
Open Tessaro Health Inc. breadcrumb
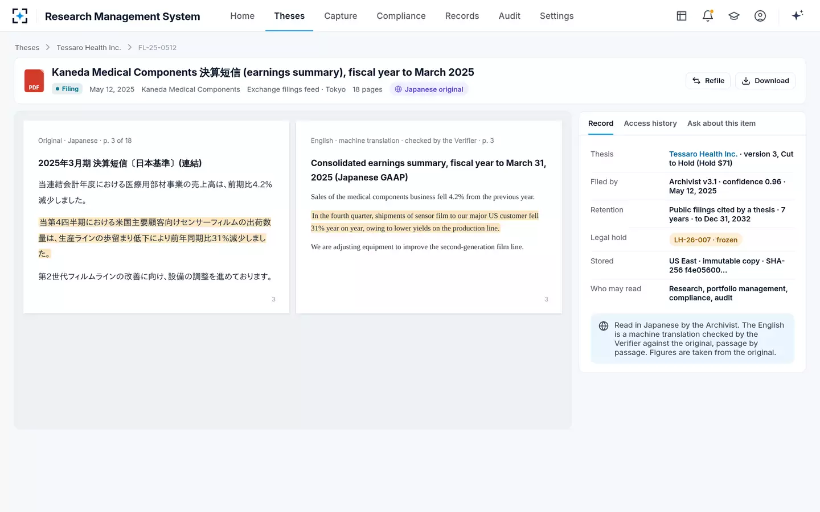(x=88, y=48)
